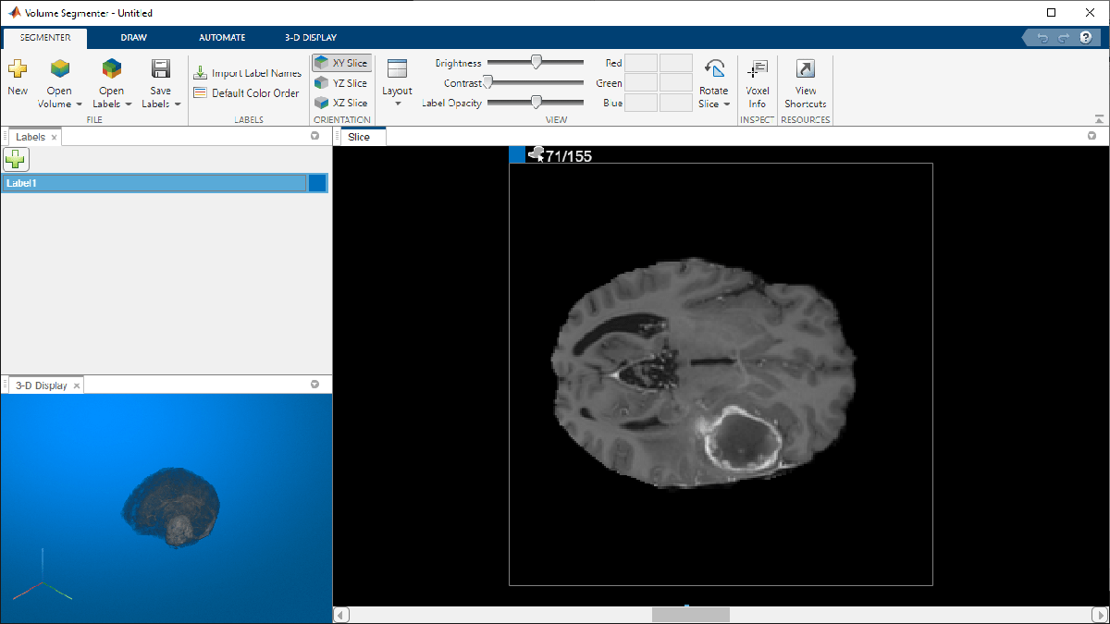Switch to 3-D DISPLAY ribbon tab
1110x624 pixels.
311,38
